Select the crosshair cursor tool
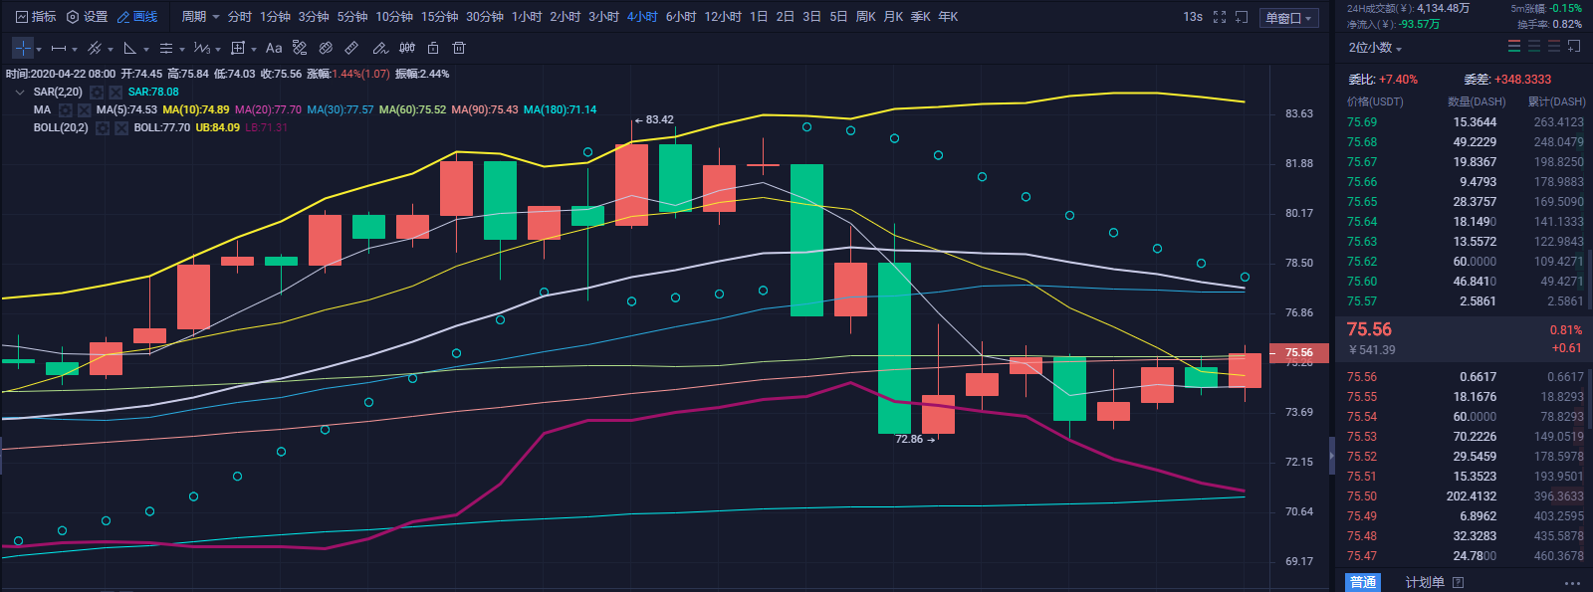Screen dimensions: 1593x592 coord(23,48)
